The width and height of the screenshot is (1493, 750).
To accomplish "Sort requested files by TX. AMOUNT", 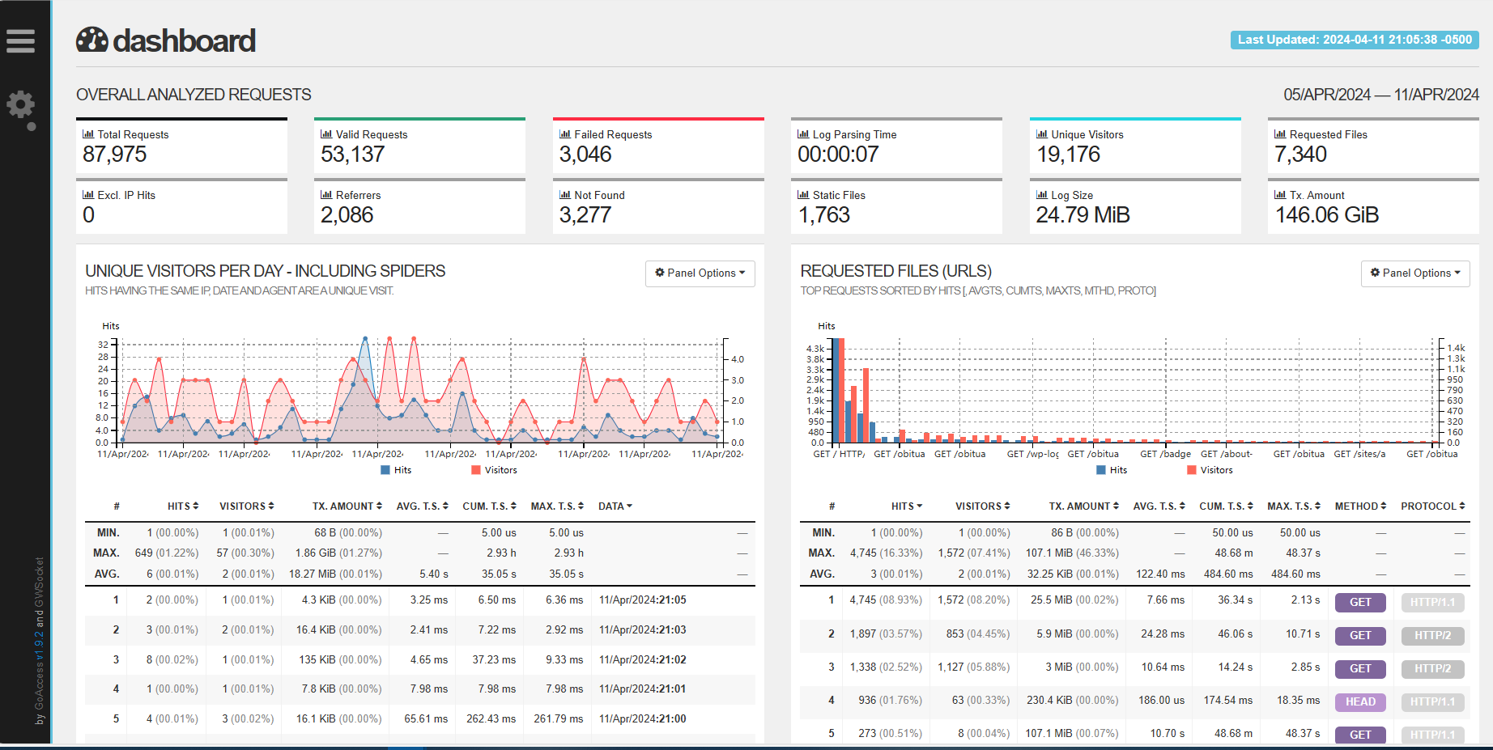I will coord(1084,506).
